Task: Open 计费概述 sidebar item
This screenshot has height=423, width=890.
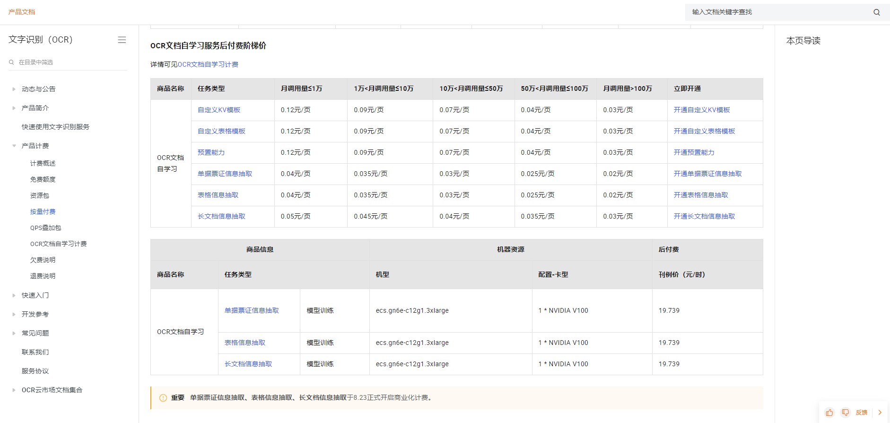Action: click(43, 163)
